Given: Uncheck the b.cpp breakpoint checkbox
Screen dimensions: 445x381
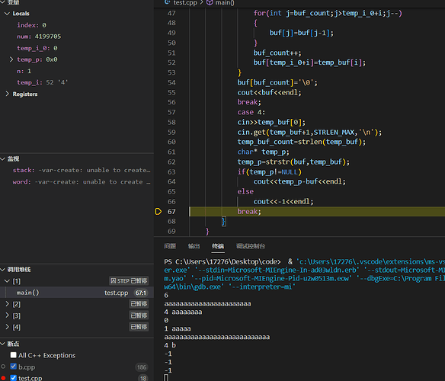Looking at the screenshot, I should tap(14, 367).
